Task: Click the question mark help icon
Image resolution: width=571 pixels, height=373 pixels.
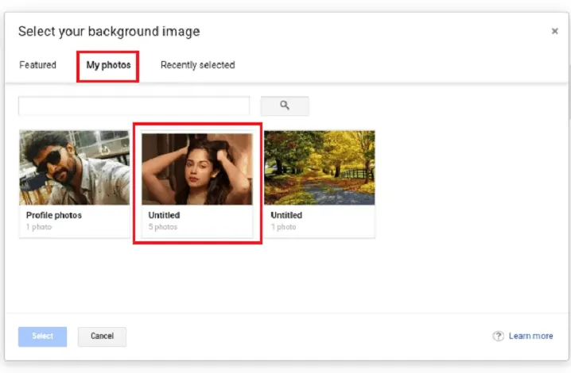Action: (498, 336)
